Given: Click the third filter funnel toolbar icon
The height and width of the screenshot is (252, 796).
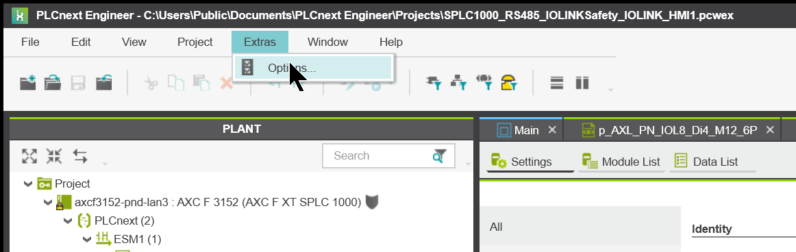Looking at the screenshot, I should 484,83.
